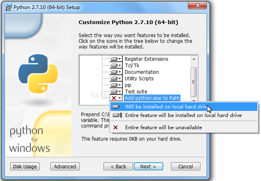Select Add python.exe to Path row
Screen dimensions: 261x181
(152, 98)
